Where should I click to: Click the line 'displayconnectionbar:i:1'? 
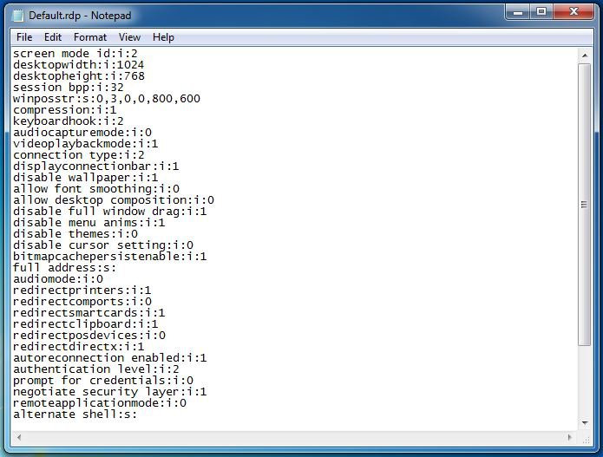95,166
